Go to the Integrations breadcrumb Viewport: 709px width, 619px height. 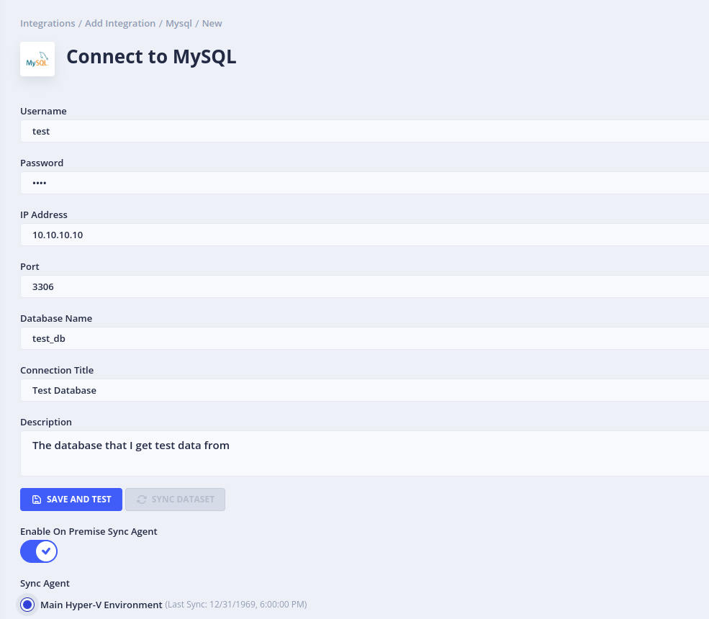[x=48, y=24]
